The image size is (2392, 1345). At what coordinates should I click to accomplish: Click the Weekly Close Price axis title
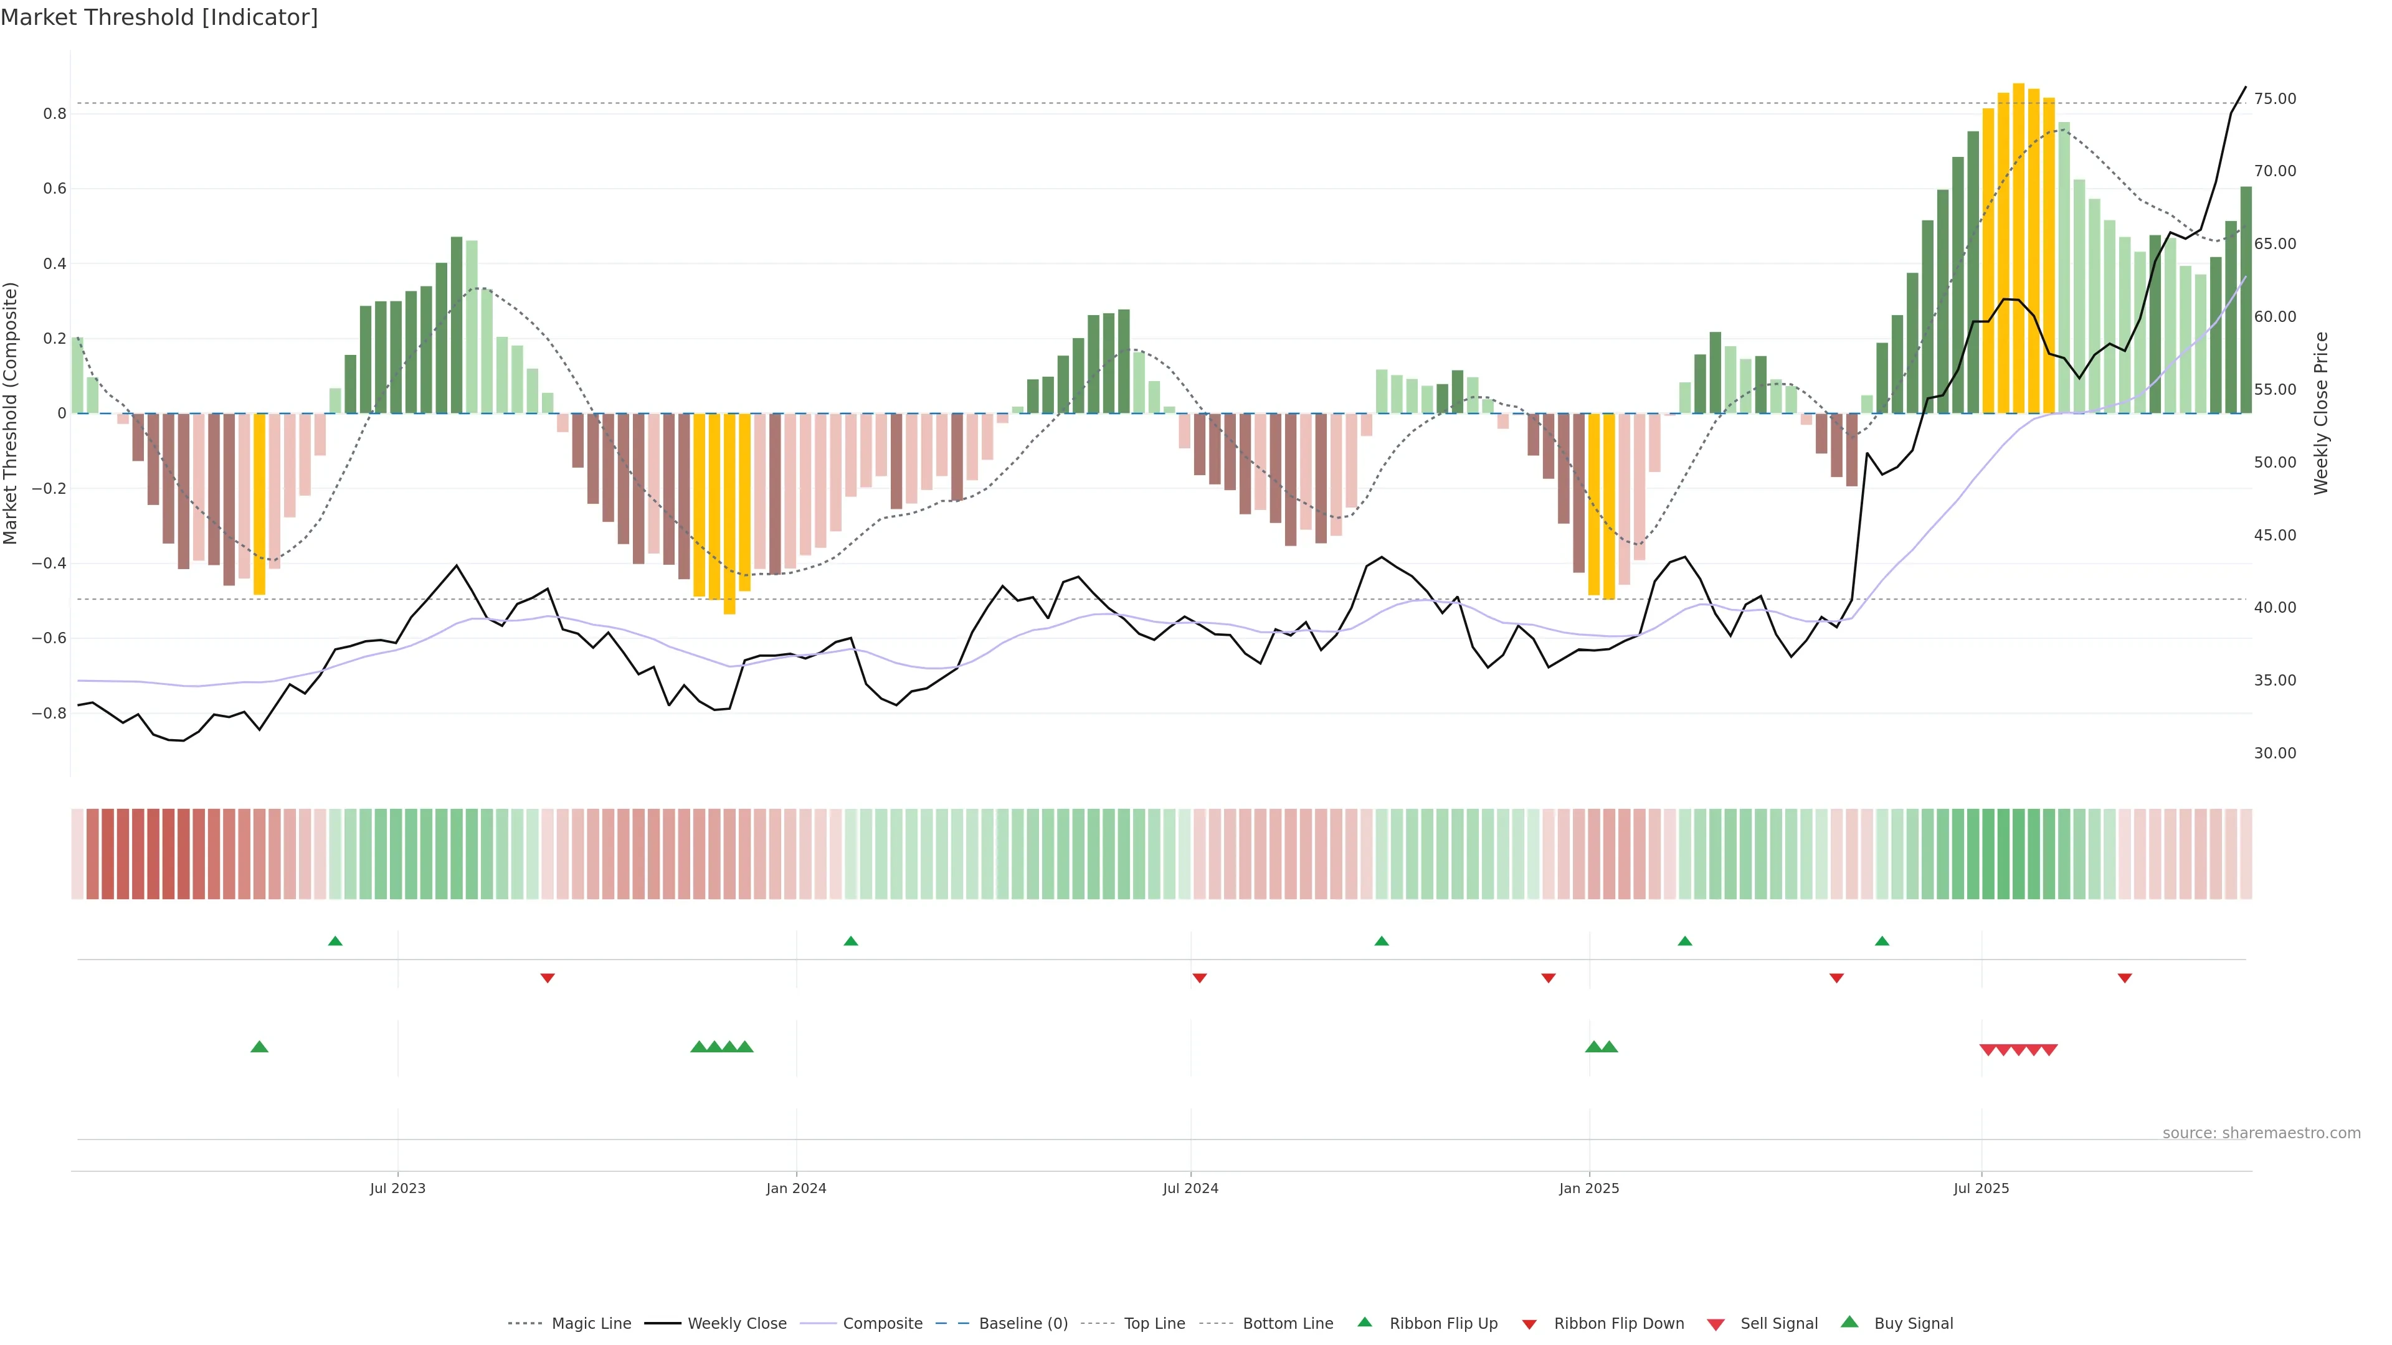pos(2320,413)
